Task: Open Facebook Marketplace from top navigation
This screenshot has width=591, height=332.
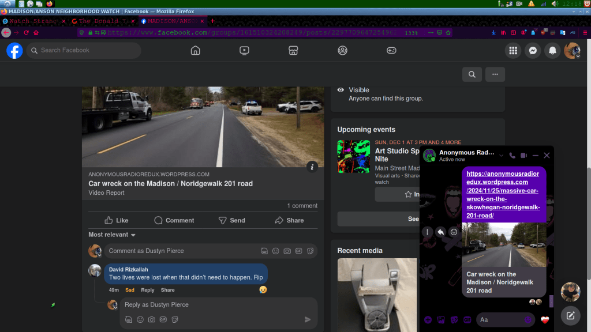Action: point(293,51)
